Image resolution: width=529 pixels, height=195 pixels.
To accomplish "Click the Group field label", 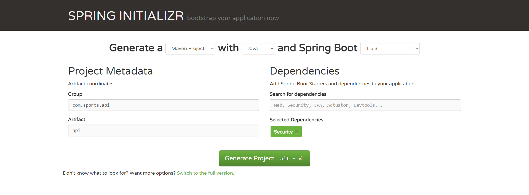I will (x=75, y=94).
